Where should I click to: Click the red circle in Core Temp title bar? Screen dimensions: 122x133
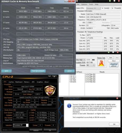[119, 1]
